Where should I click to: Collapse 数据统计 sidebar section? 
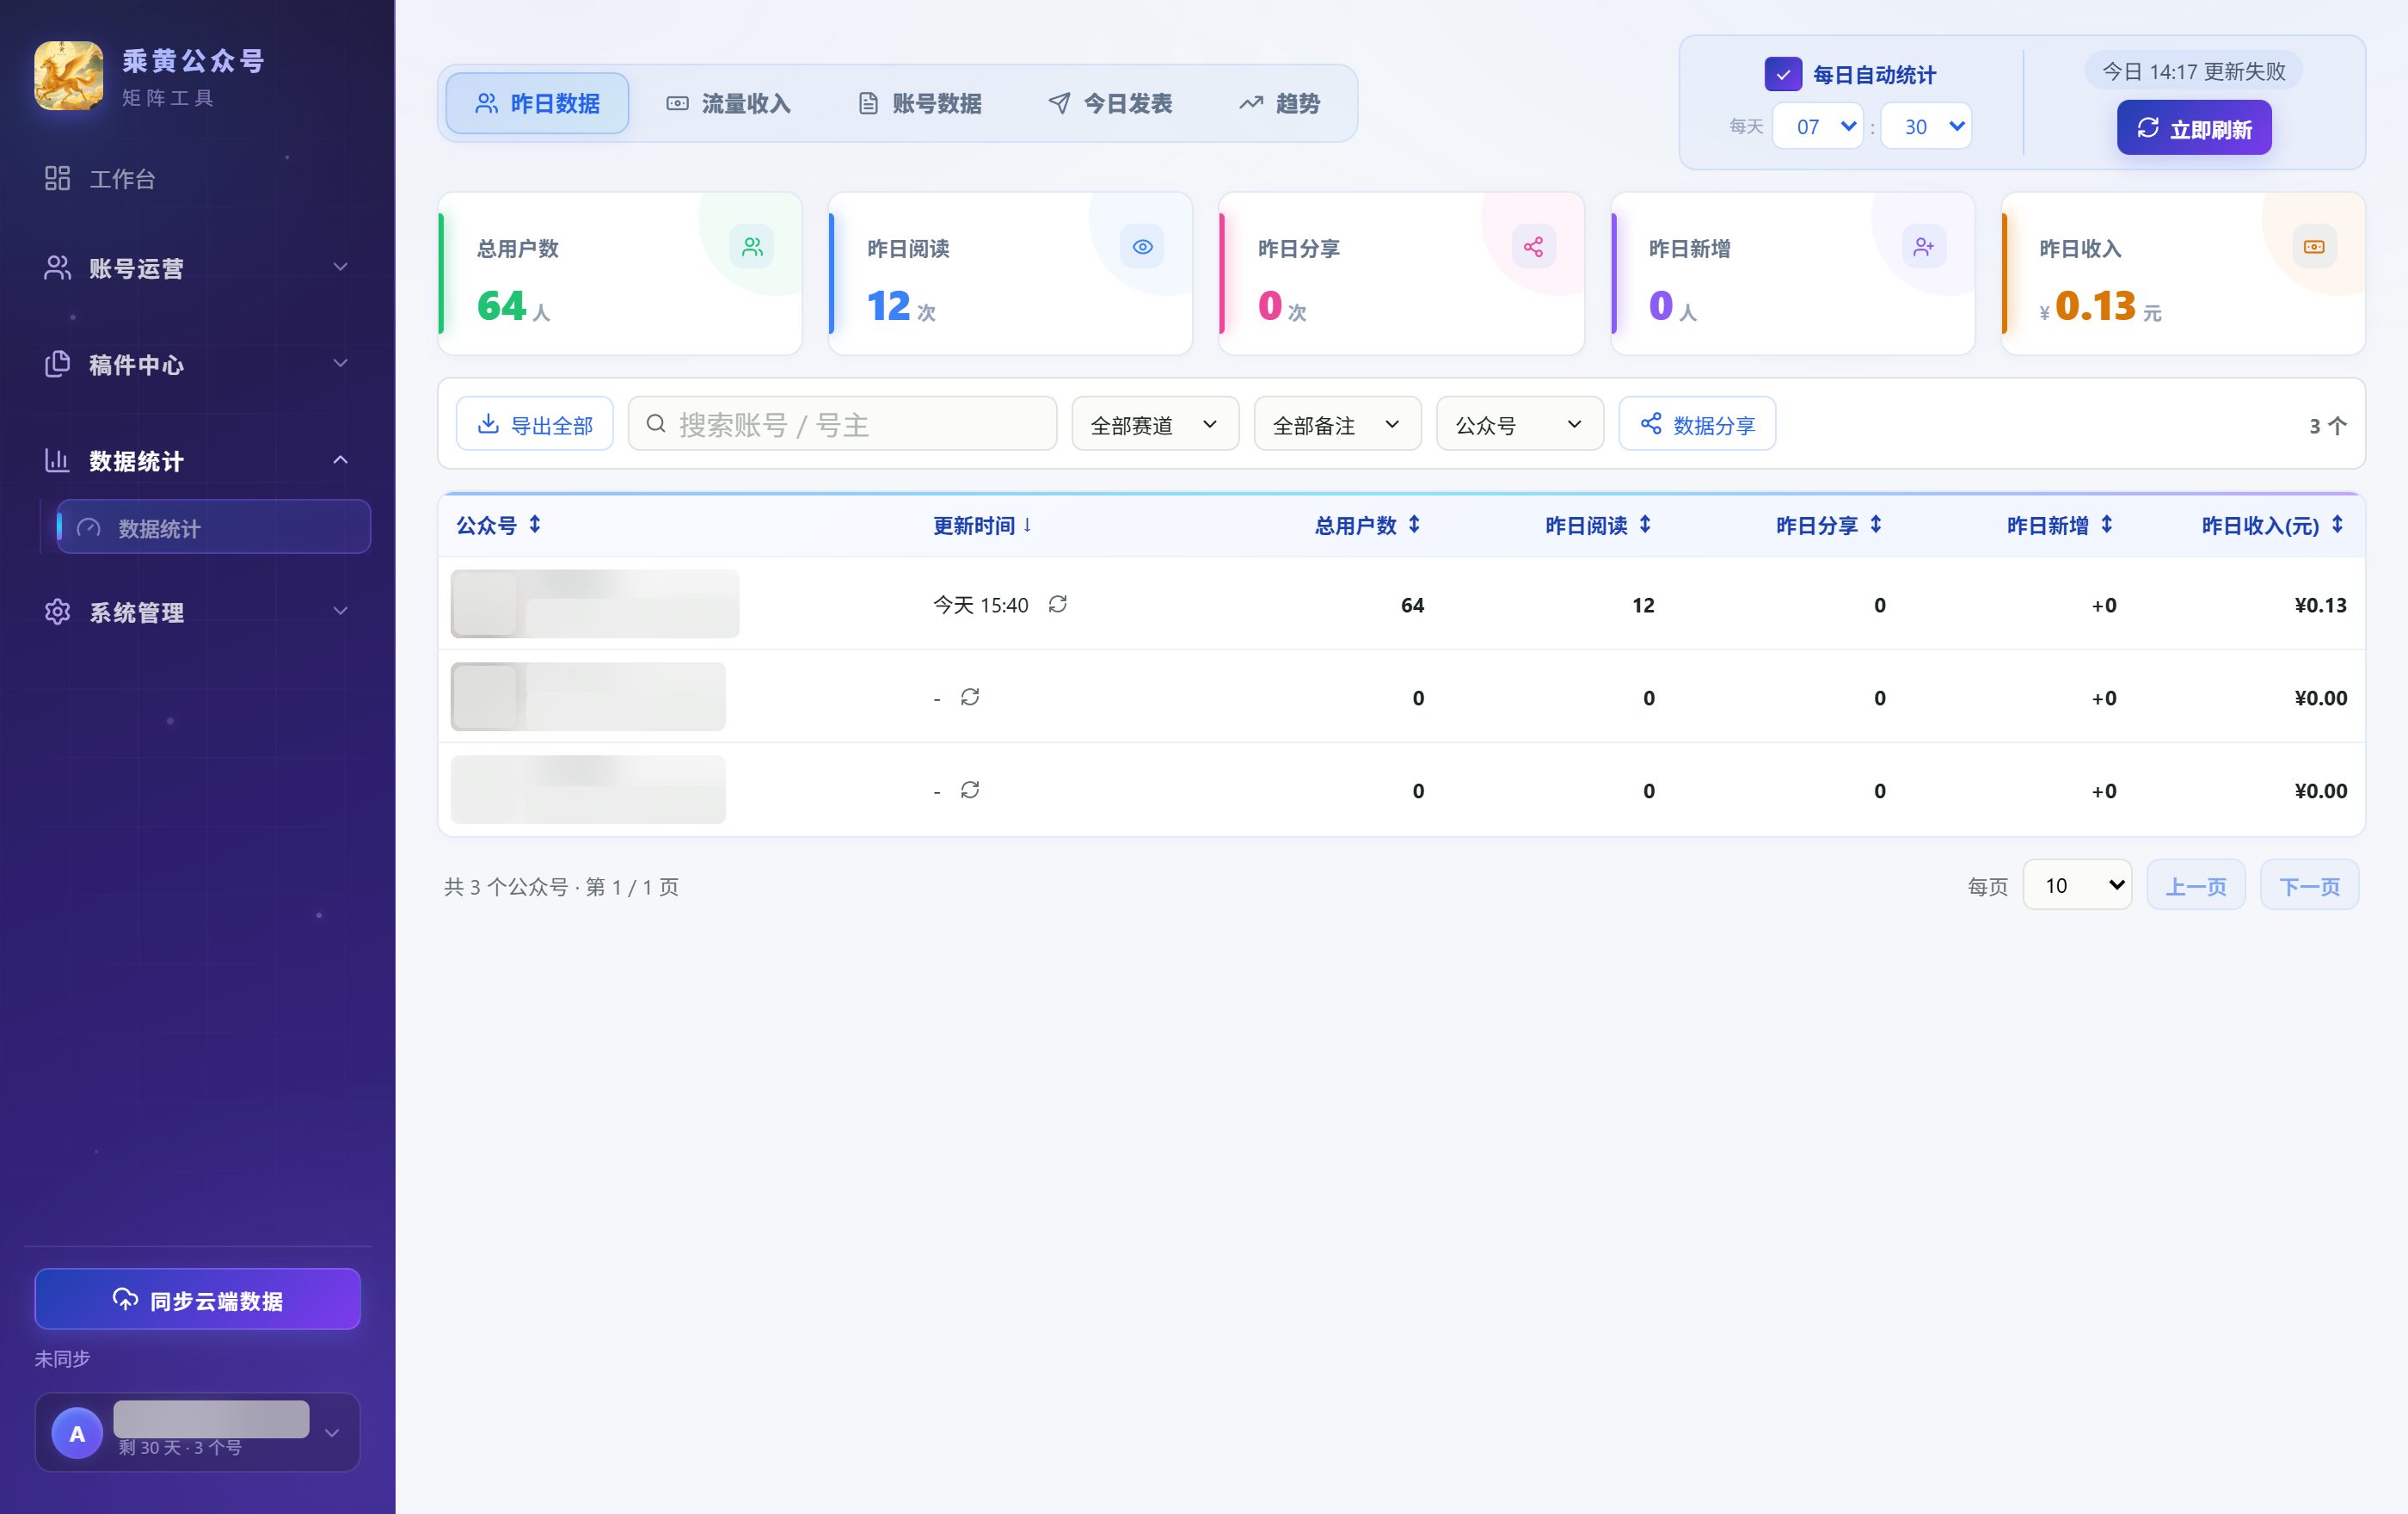[197, 460]
